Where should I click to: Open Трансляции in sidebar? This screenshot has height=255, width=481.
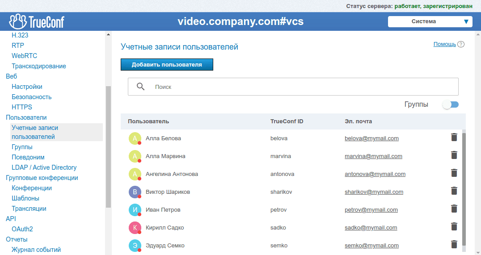(29, 209)
